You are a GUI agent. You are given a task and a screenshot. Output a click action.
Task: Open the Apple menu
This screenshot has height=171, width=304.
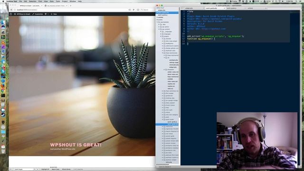coord(3,1)
